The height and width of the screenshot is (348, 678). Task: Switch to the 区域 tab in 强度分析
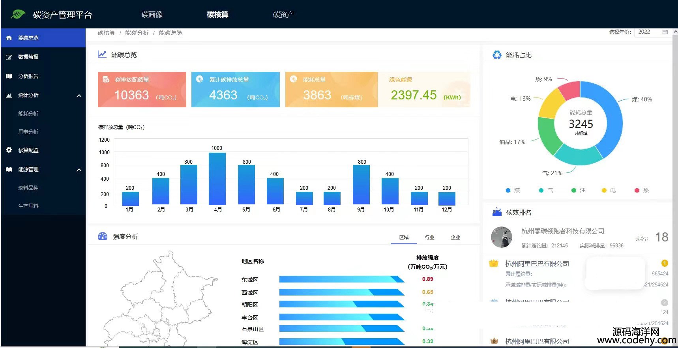click(x=404, y=238)
